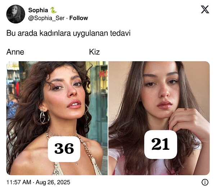This screenshot has width=216, height=193.
Task: Click the info circle icon
Action: click(x=205, y=182)
